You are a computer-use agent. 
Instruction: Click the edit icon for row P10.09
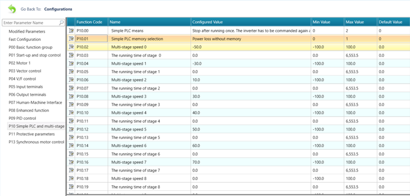click(x=71, y=105)
